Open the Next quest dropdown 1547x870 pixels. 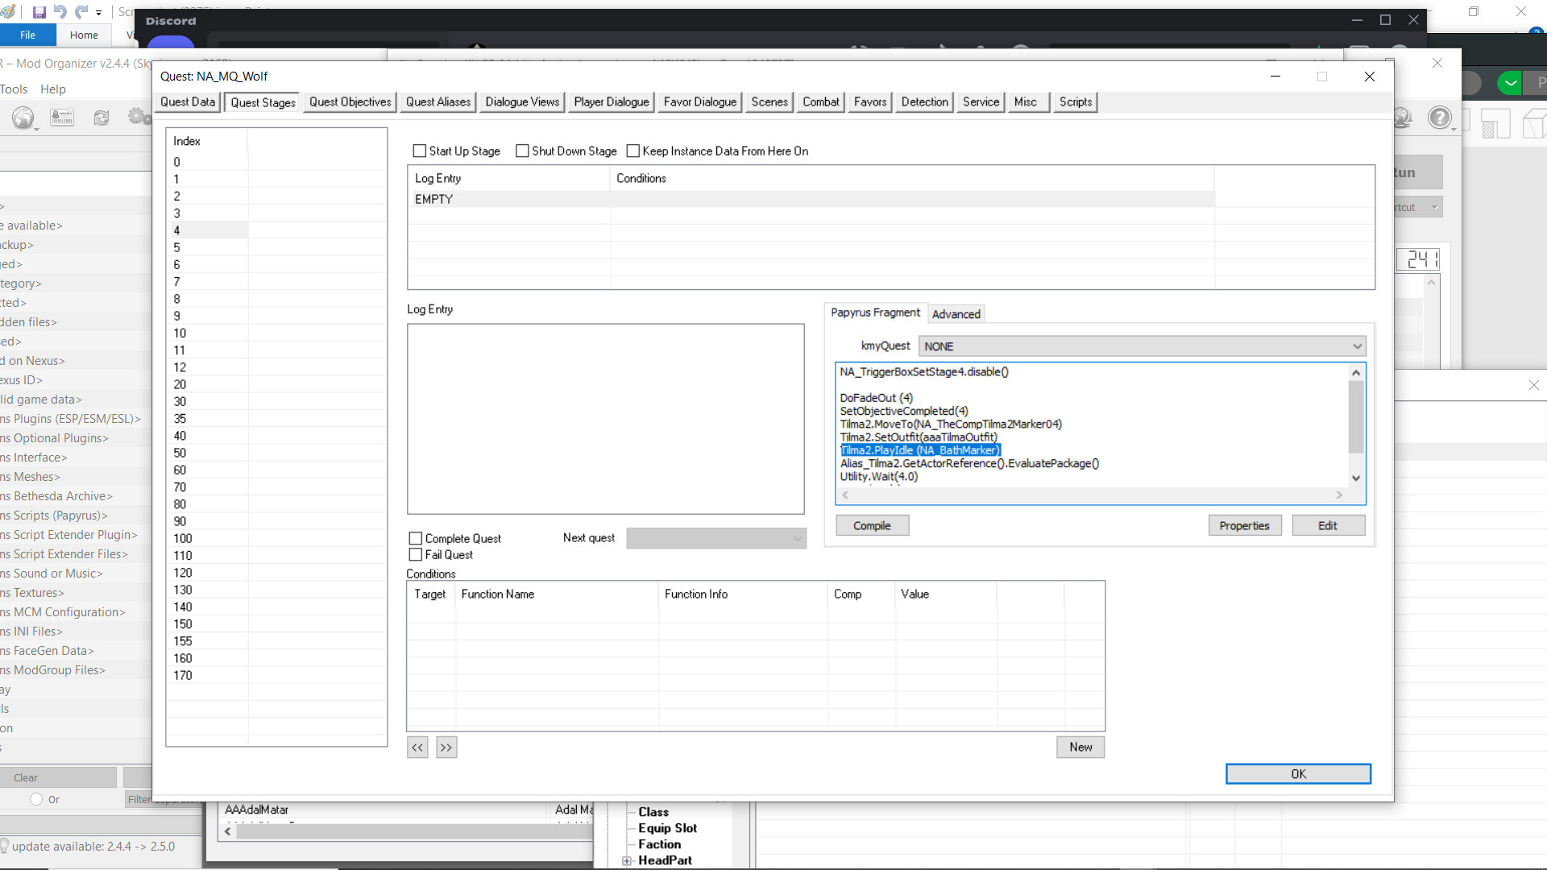(x=716, y=538)
